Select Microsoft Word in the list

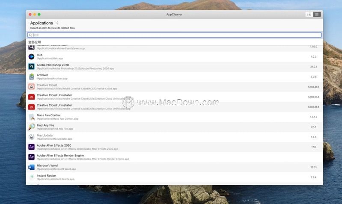coord(47,166)
